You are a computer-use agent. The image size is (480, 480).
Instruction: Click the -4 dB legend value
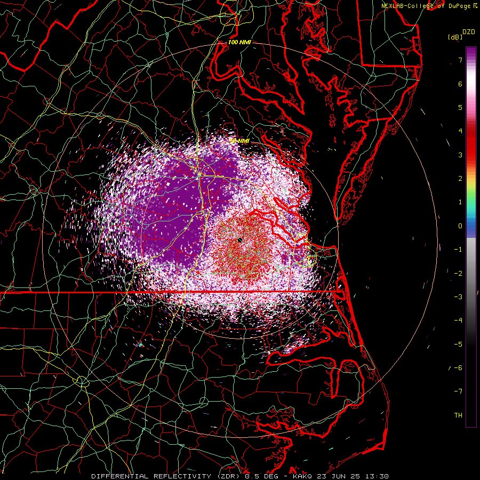pyautogui.click(x=458, y=321)
